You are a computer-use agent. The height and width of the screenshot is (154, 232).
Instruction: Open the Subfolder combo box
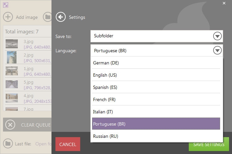[152, 36]
